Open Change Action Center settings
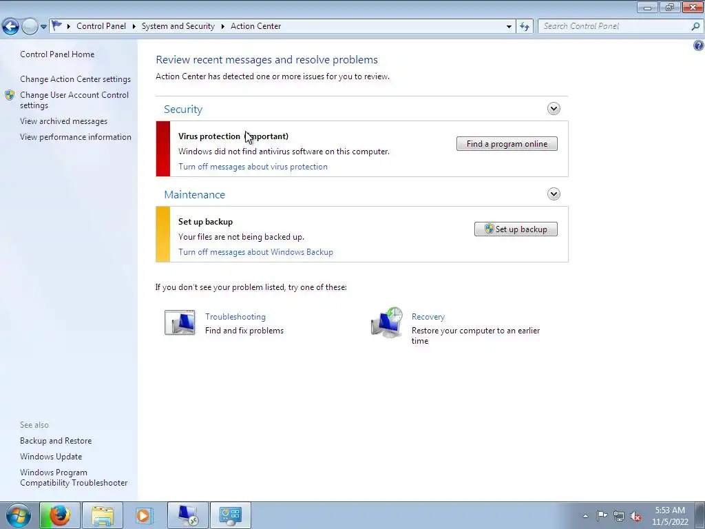This screenshot has width=705, height=529. tap(75, 79)
